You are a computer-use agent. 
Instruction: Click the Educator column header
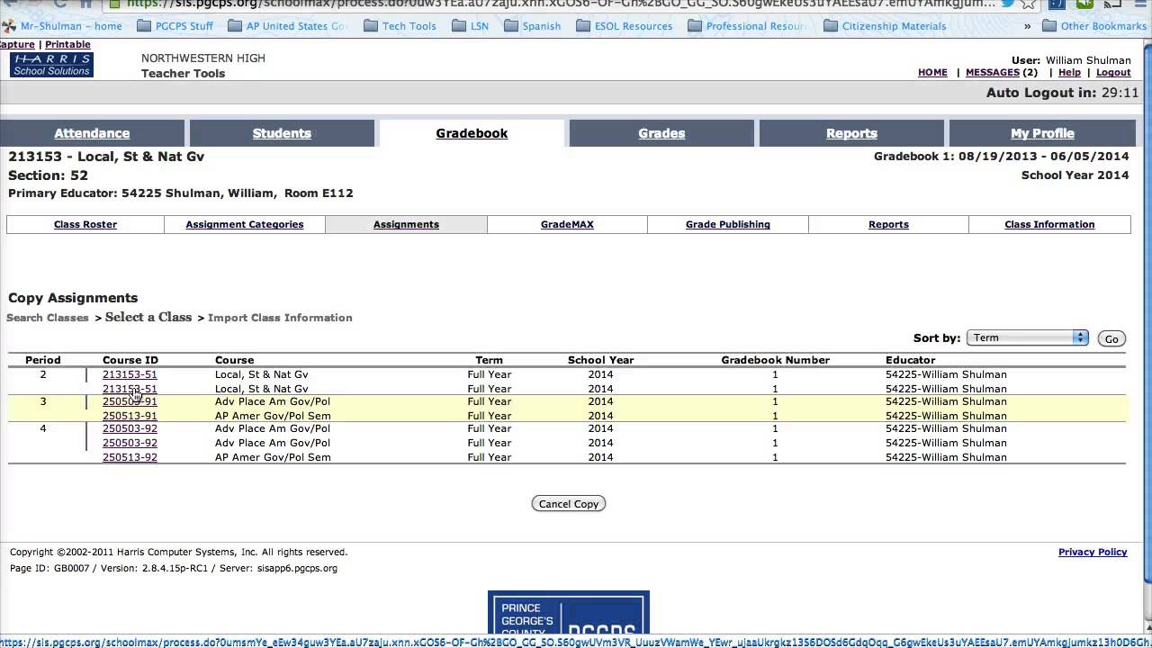[x=911, y=360]
